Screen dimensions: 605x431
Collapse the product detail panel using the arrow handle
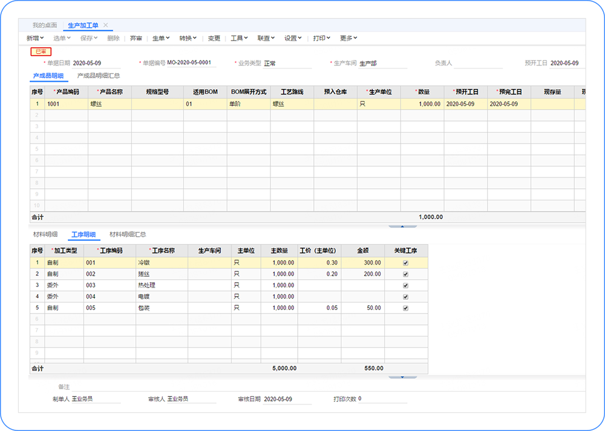click(x=402, y=226)
